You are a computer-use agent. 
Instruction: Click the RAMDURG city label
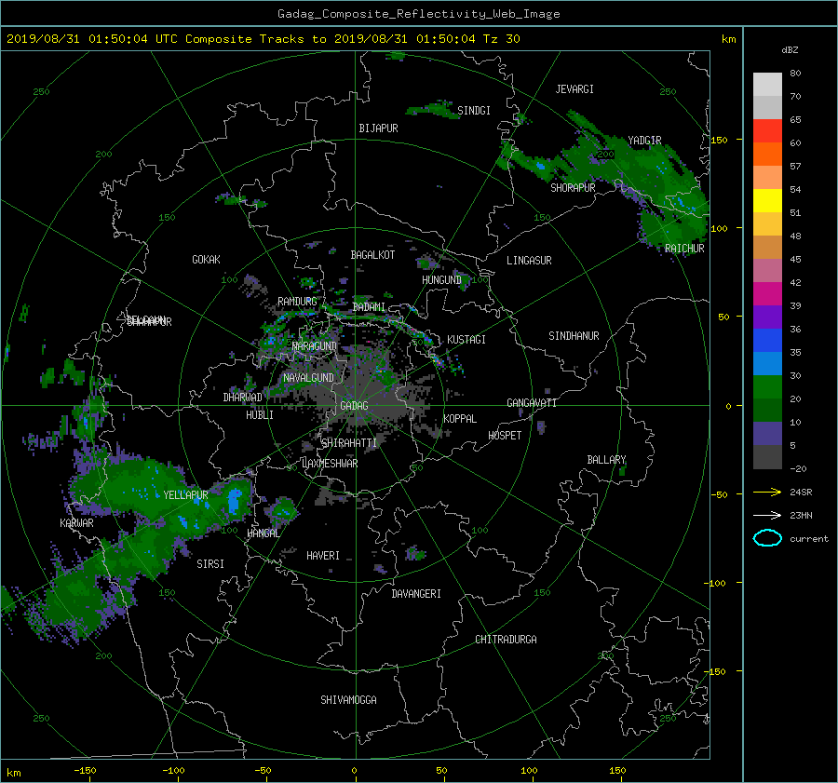(x=297, y=302)
